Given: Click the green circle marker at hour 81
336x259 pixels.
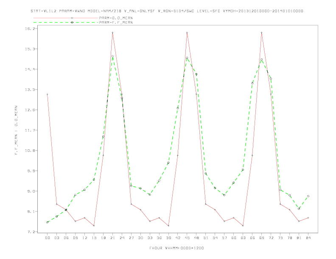Looking at the screenshot, I should 299,209.
